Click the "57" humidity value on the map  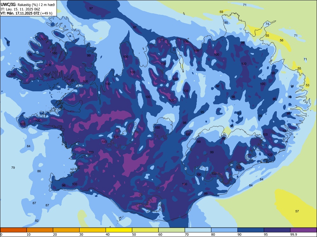click(297, 211)
